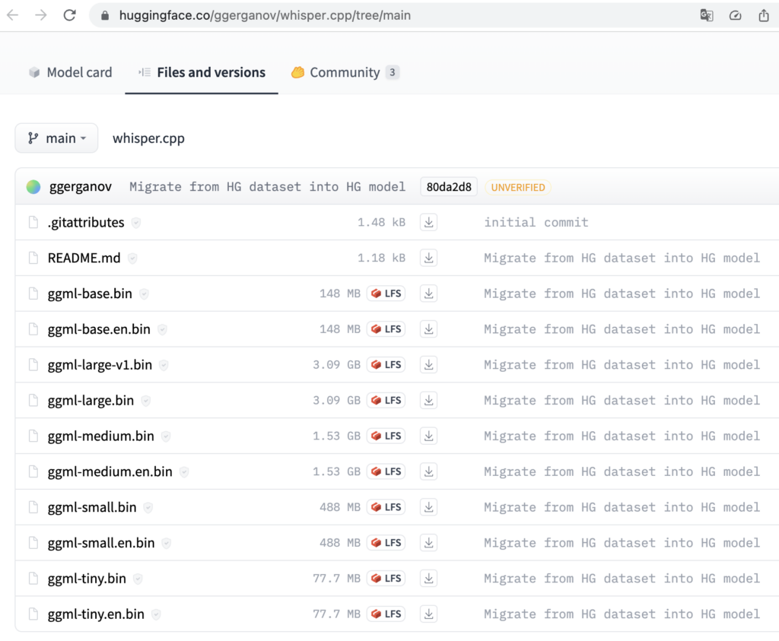Click the translate page icon
Screen dimensions: 779x641
707,15
